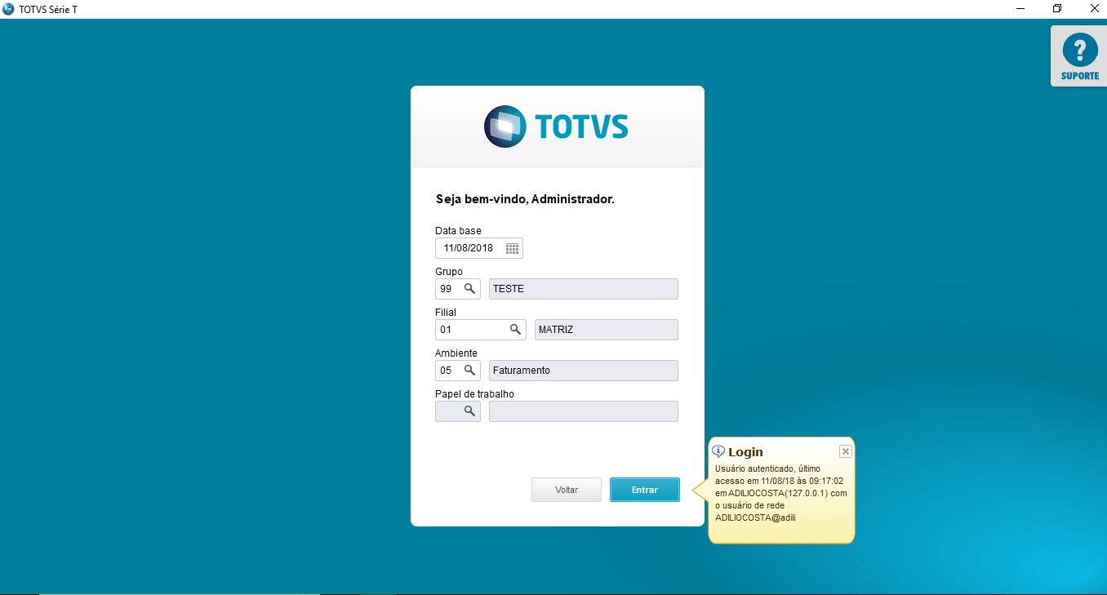1107x595 pixels.
Task: Click the Papel de trabalho search icon
Action: pyautogui.click(x=469, y=411)
